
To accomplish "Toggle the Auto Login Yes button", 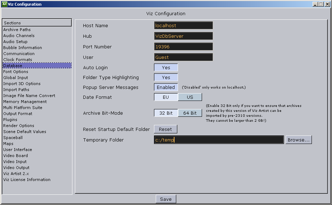I will (166, 68).
